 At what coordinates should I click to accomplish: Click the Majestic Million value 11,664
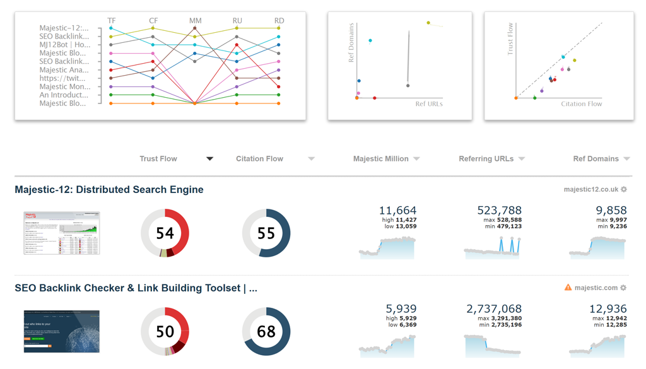pyautogui.click(x=397, y=211)
